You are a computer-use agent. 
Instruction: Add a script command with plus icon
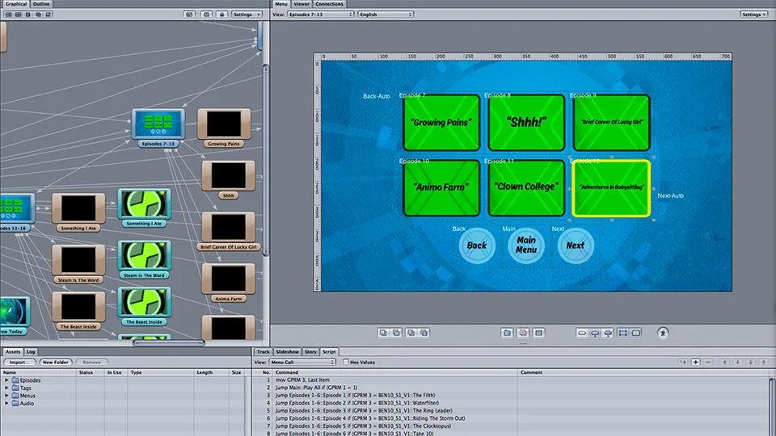tap(695, 363)
